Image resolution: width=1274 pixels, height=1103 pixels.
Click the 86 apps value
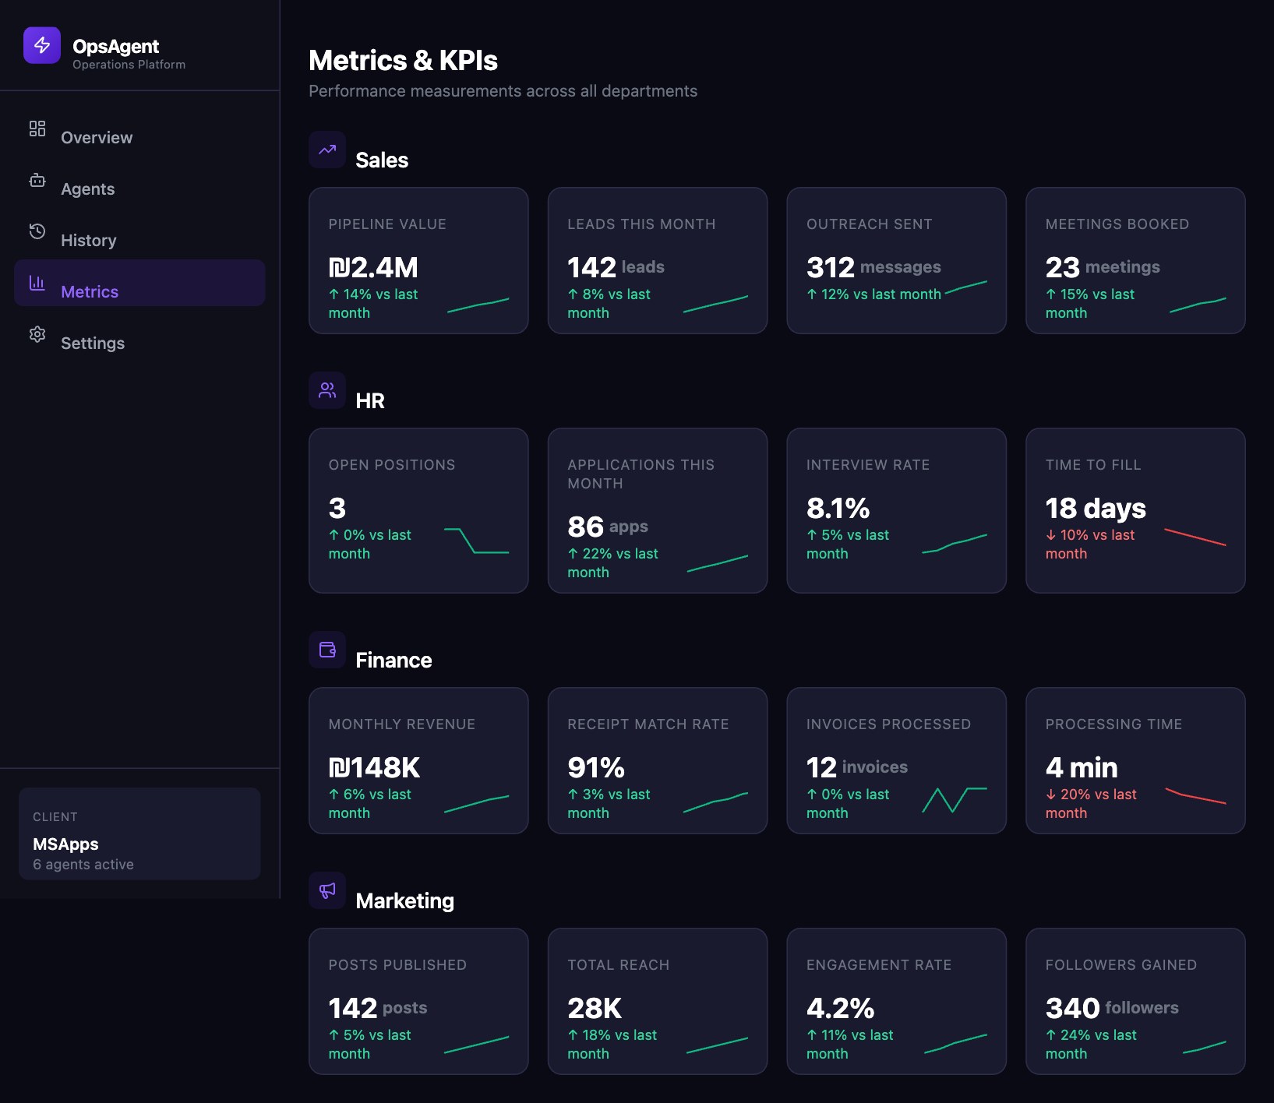608,527
